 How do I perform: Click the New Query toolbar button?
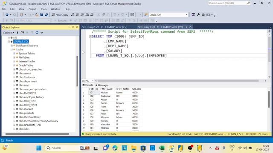click(x=60, y=15)
